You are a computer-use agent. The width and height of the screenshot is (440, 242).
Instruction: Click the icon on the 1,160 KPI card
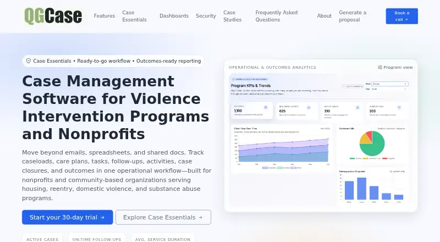(266, 107)
